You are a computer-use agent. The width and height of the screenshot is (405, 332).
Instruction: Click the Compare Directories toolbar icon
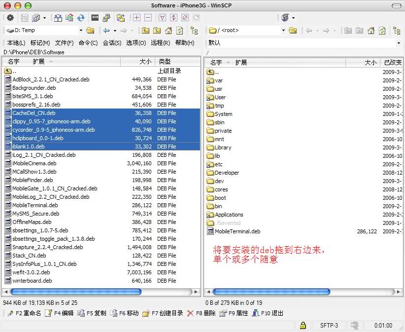point(58,18)
